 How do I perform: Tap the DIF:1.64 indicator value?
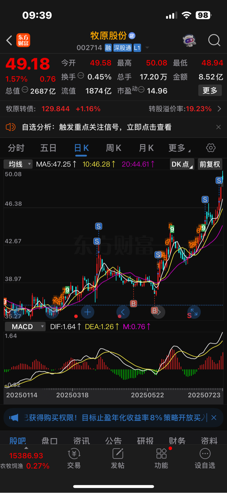(x=65, y=327)
